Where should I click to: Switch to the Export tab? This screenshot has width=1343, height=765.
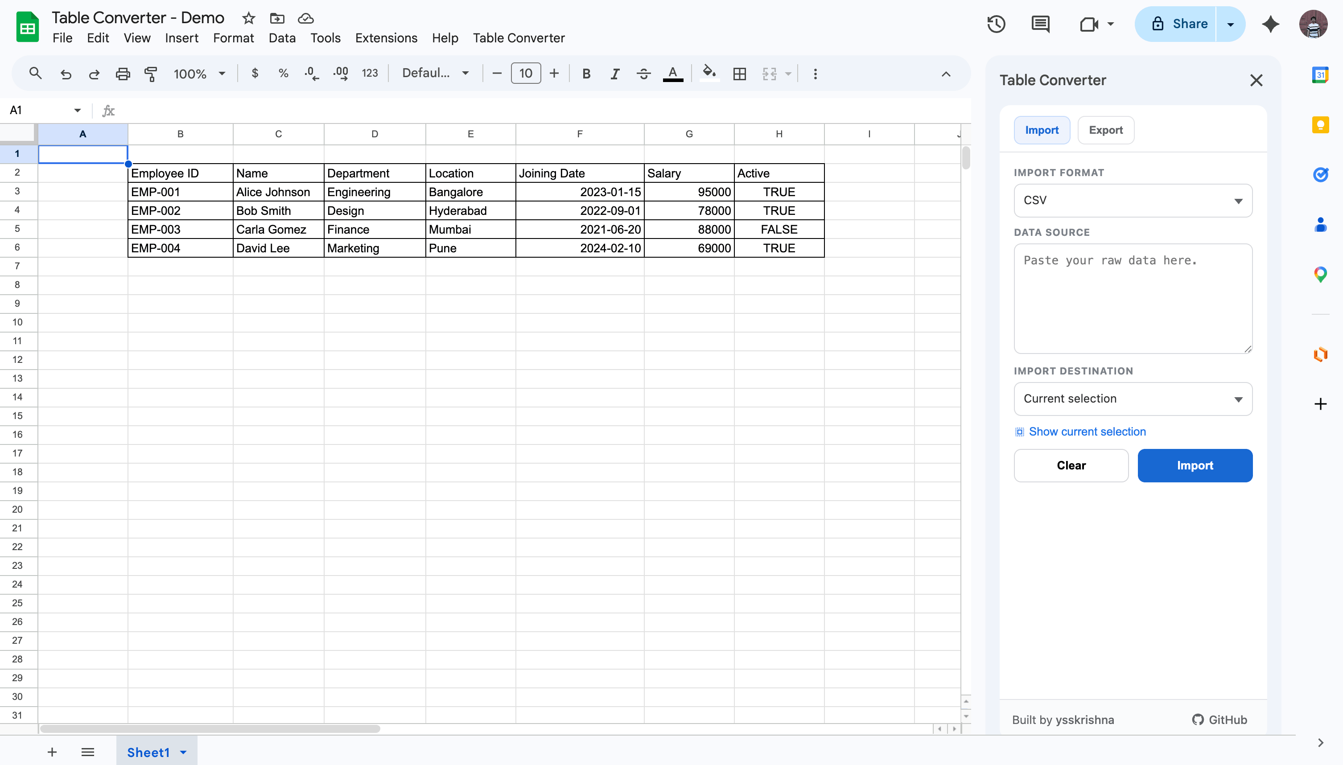[x=1105, y=130]
